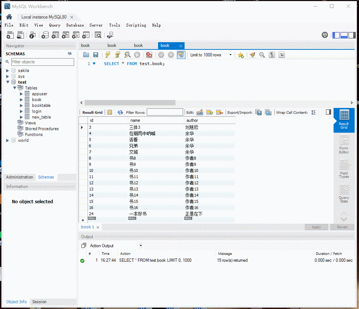Search table data toolbar icon

click(98, 35)
